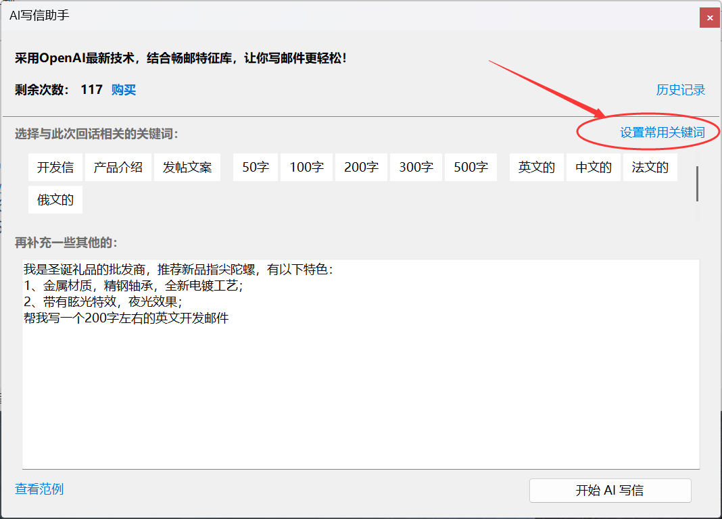This screenshot has height=519, width=722.
Task: Click the remaining count value 117
Action: pyautogui.click(x=92, y=90)
